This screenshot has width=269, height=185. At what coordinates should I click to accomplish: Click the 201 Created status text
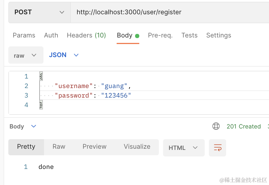[243, 126]
